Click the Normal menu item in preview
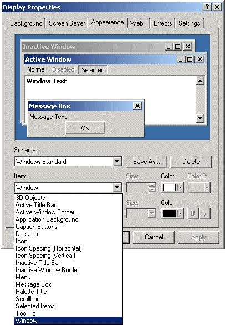This screenshot has height=325, width=225. pyautogui.click(x=37, y=69)
